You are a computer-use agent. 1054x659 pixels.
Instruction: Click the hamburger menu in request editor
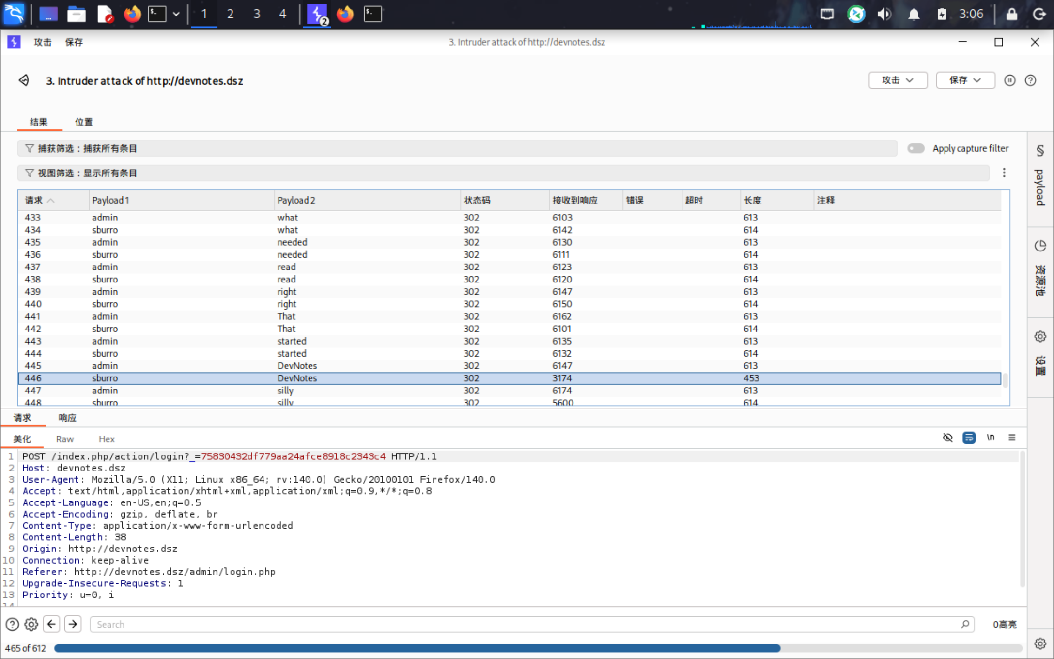1012,438
